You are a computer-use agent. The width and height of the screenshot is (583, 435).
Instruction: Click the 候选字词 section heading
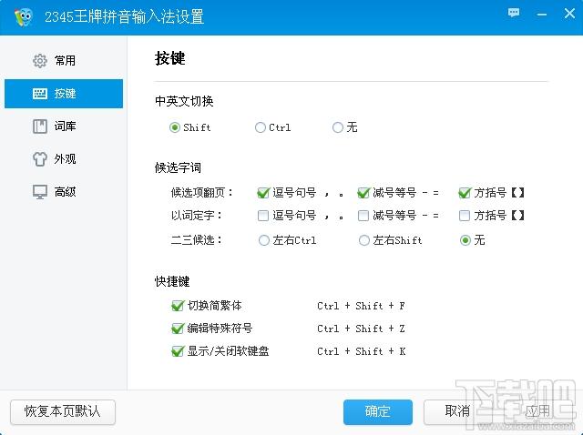pyautogui.click(x=179, y=168)
